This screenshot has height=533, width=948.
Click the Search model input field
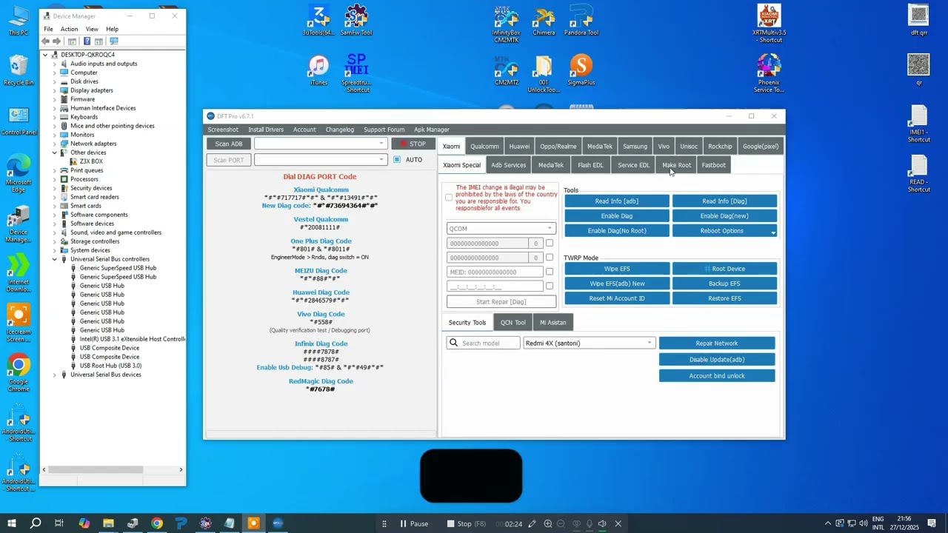(484, 343)
